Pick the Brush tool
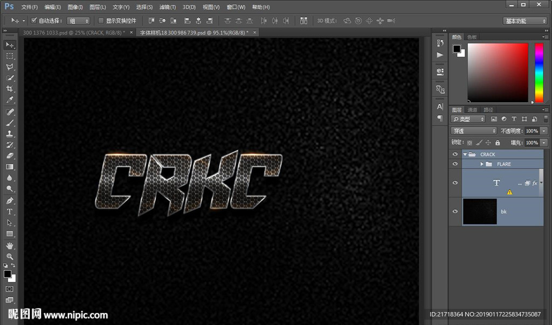This screenshot has width=552, height=325. [x=10, y=123]
